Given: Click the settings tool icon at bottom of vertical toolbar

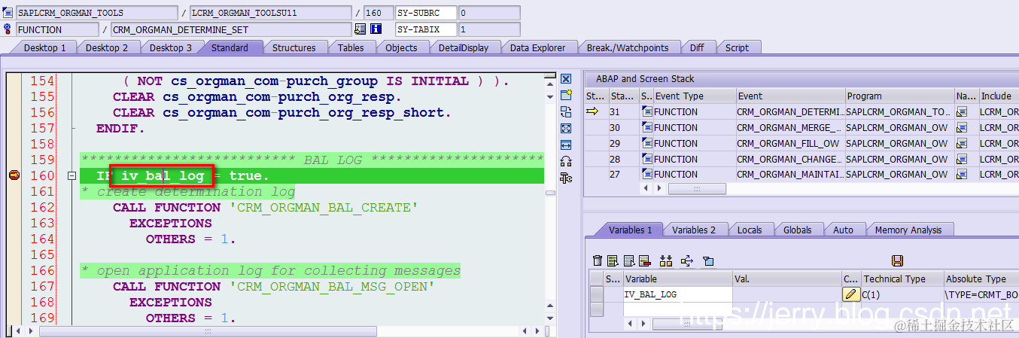Looking at the screenshot, I should (x=566, y=178).
